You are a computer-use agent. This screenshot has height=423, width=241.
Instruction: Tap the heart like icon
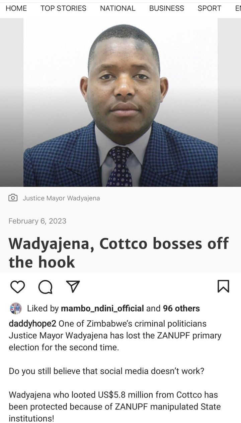point(18,287)
